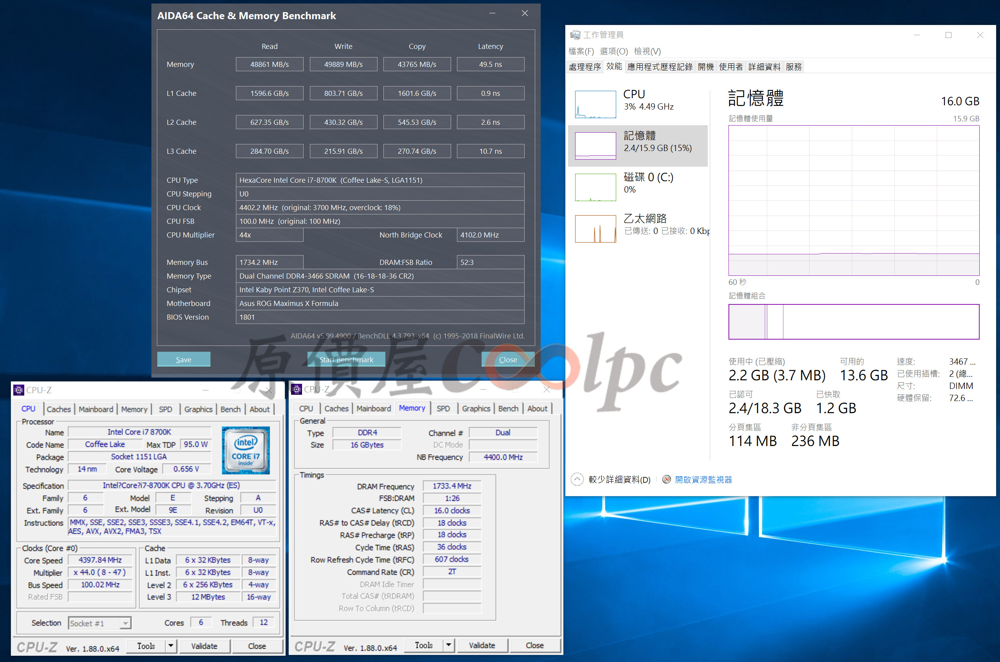Click Validate in the Memory CPU-Z window
1000x662 pixels.
(482, 645)
